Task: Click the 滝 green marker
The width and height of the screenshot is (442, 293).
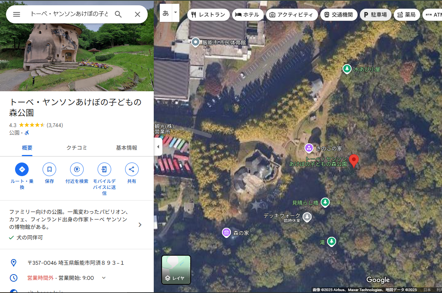Action: (332, 242)
